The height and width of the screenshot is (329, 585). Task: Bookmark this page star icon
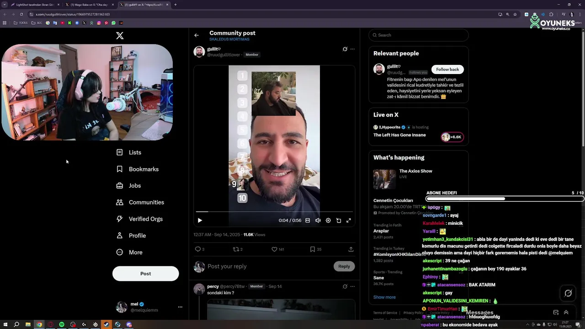(515, 14)
